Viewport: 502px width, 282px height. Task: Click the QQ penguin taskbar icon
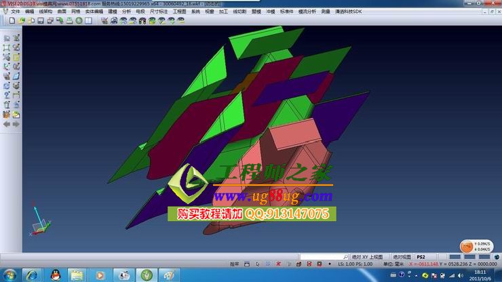click(56, 275)
